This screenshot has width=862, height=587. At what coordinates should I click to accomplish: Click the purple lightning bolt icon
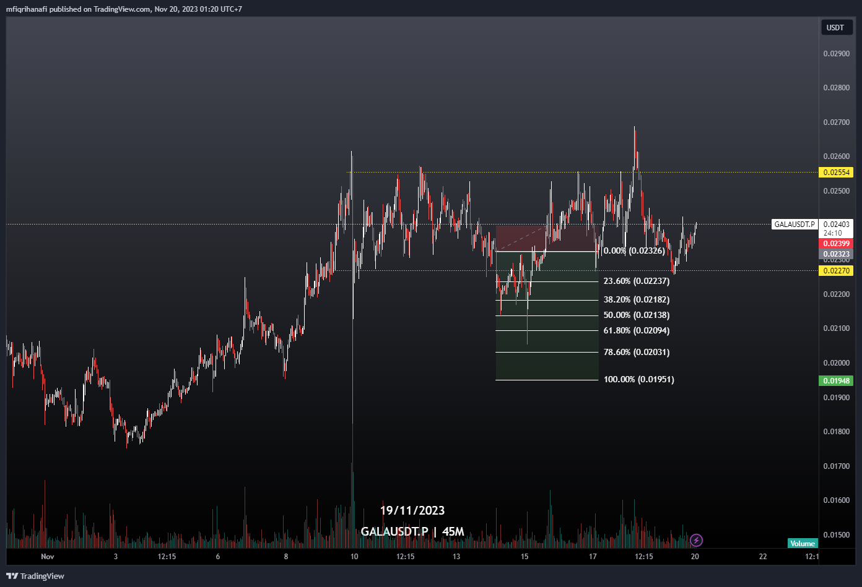click(x=696, y=540)
